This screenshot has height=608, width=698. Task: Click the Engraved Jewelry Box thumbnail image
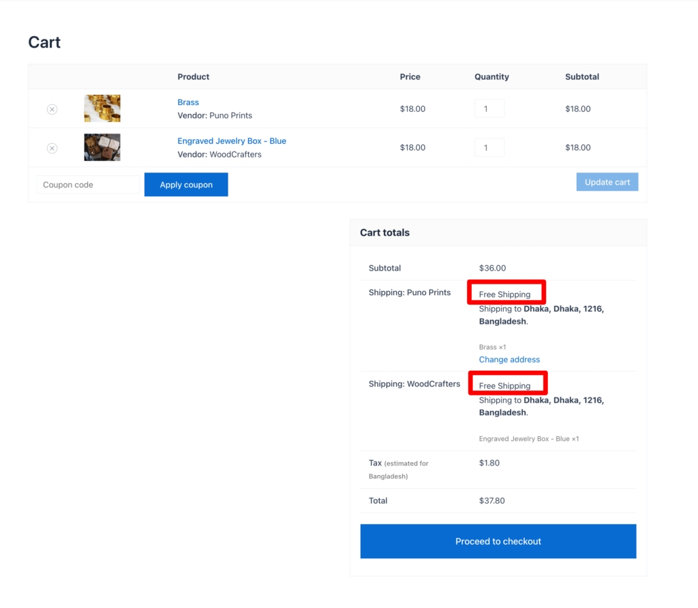(x=102, y=147)
